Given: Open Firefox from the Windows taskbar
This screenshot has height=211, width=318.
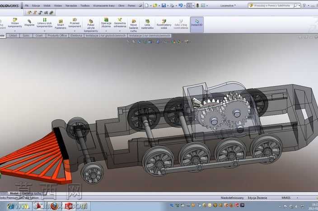Looking at the screenshot, I should coord(54,206).
